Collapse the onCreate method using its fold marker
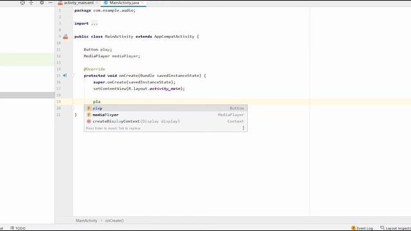Screen dimensions: 411x231 [73, 76]
